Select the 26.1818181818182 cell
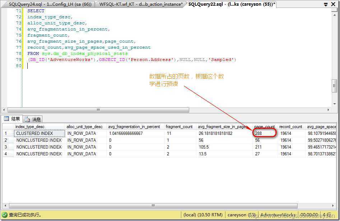340x221 pixels. click(224, 133)
